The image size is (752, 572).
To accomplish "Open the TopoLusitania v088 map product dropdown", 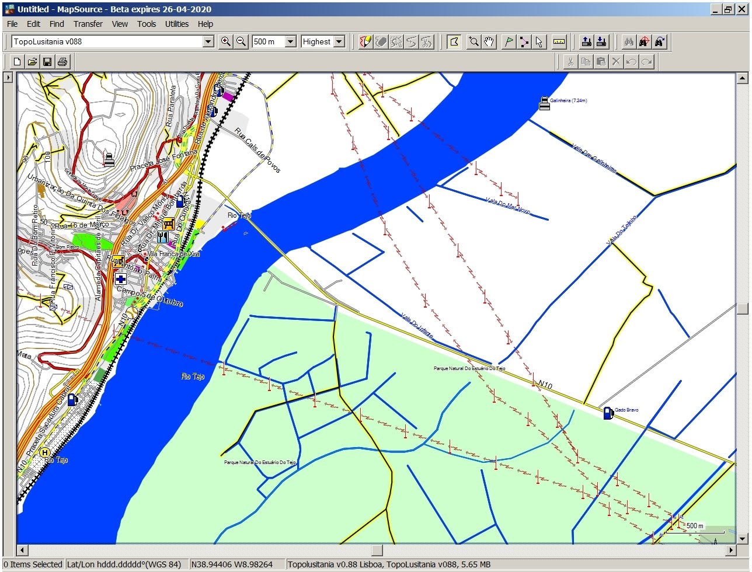I will point(208,41).
